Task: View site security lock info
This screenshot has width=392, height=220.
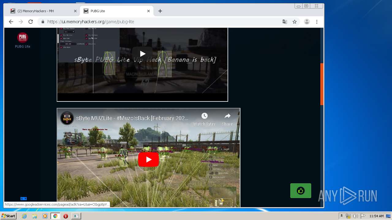Action: [43, 22]
